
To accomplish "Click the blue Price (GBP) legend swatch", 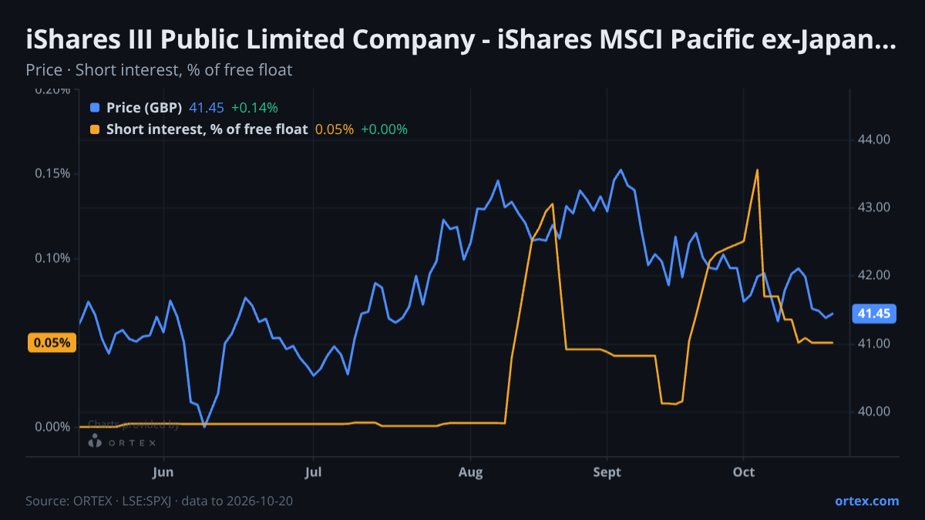I will tap(96, 108).
